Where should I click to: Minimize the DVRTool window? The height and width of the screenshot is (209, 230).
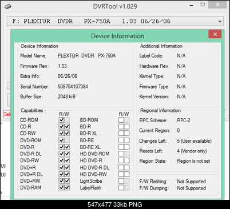[192, 5]
